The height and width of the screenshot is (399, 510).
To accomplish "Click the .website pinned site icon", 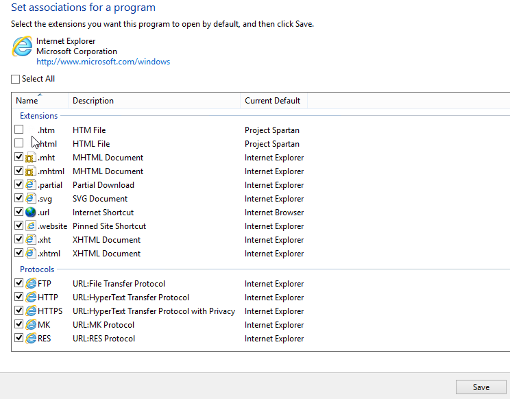I will coord(31,226).
